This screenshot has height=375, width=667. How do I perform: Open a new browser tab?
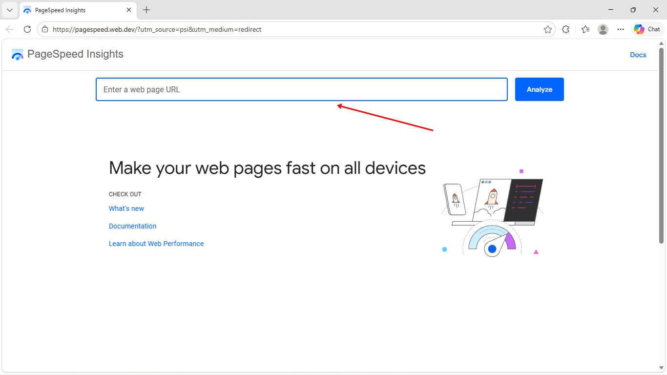[146, 10]
